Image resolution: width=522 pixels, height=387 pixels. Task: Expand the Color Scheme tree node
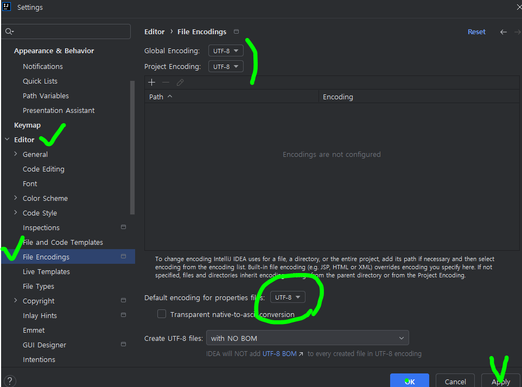pyautogui.click(x=16, y=198)
